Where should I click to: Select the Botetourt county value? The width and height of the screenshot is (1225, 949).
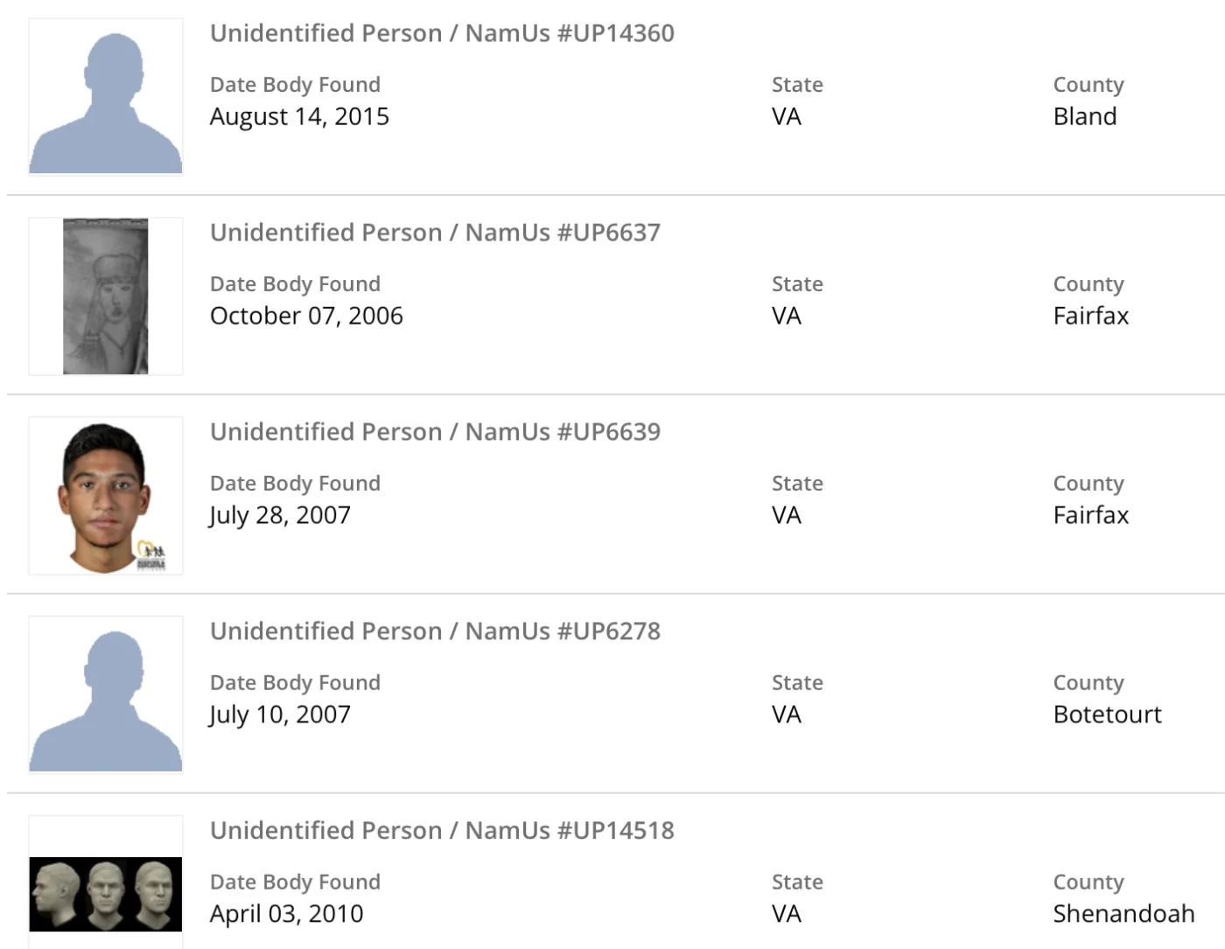coord(1107,715)
